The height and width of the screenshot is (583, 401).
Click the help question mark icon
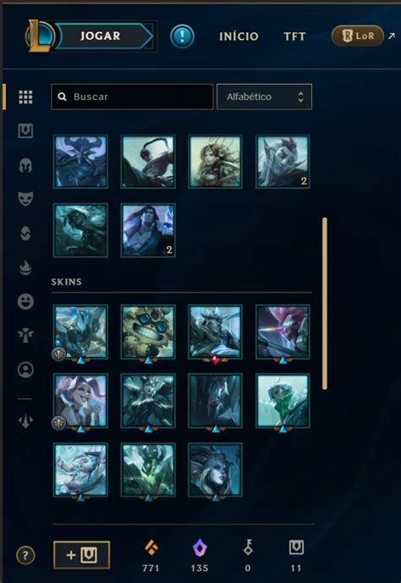click(25, 556)
